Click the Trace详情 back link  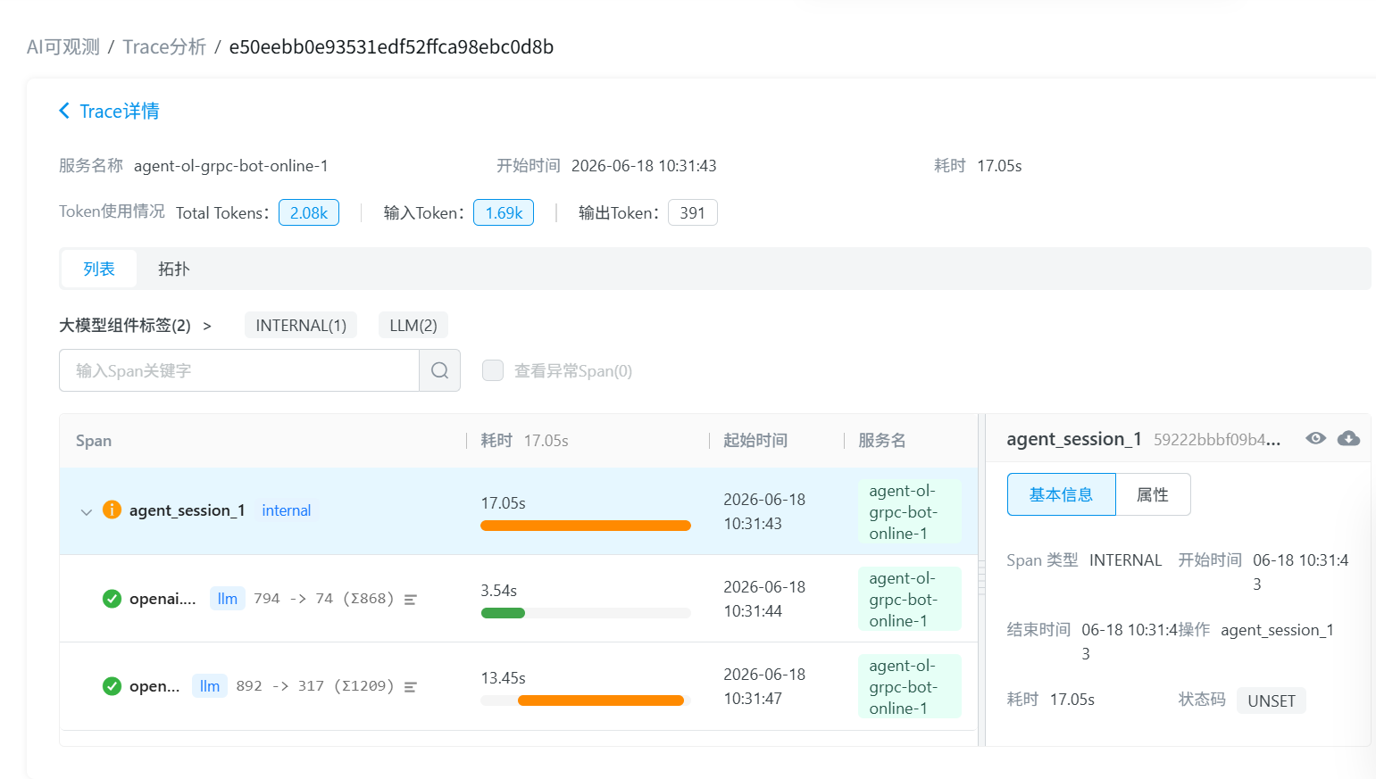pos(120,111)
